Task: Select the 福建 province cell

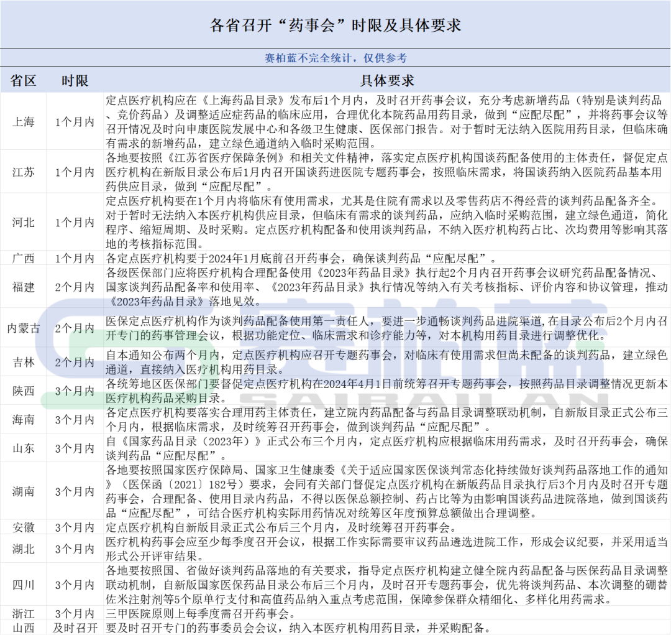Action: coord(24,287)
